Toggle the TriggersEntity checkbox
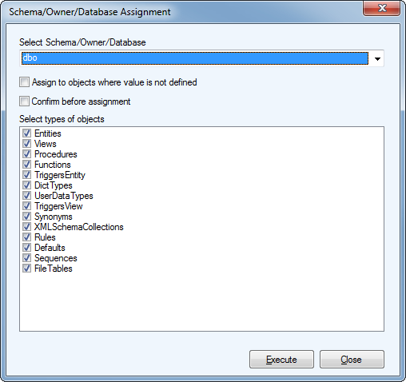The image size is (406, 382). [26, 174]
